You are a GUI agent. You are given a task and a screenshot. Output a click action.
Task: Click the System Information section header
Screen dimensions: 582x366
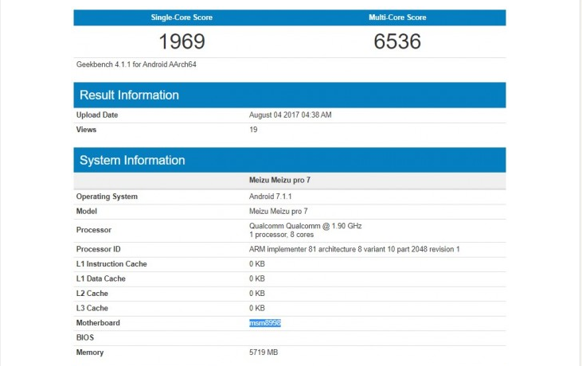click(290, 160)
